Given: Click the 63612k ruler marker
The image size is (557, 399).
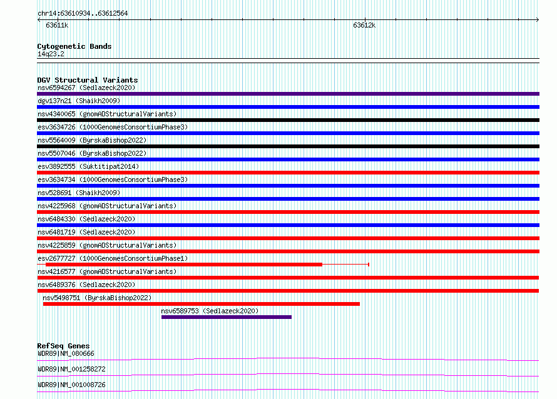Looking at the screenshot, I should [364, 25].
